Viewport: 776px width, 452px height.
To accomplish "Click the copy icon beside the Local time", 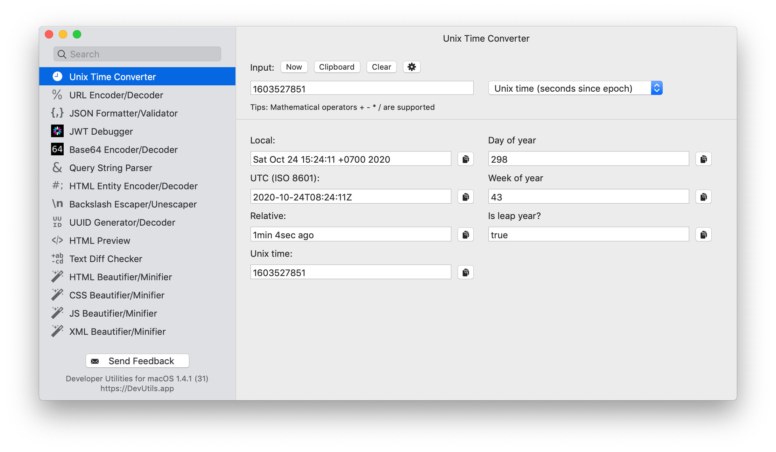I will tap(465, 158).
